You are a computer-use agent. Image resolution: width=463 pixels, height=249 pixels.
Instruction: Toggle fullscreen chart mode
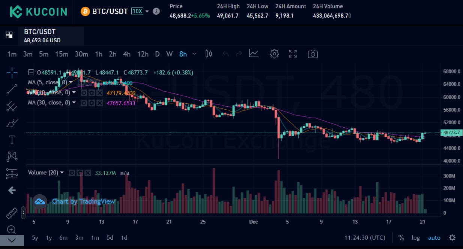pos(293,54)
